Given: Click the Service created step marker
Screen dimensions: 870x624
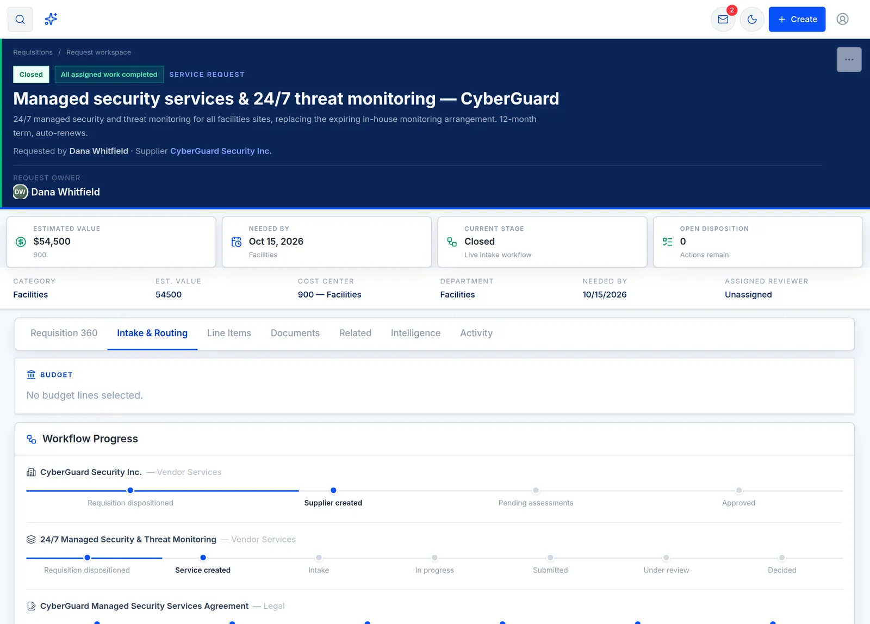Looking at the screenshot, I should point(203,558).
